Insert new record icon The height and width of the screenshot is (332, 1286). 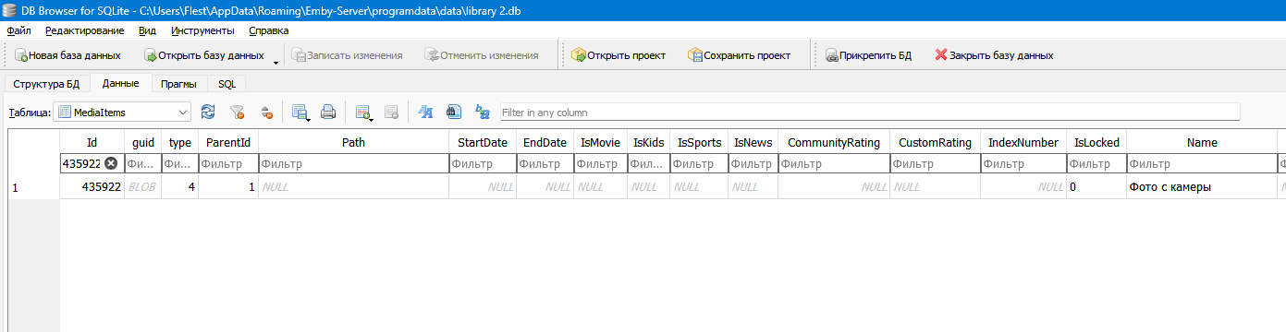pyautogui.click(x=363, y=113)
